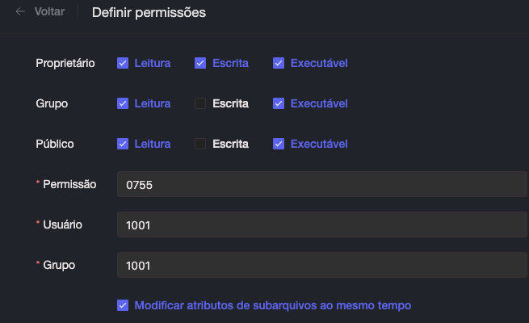
Task: Focus the Grupo ID input field
Action: (321, 265)
